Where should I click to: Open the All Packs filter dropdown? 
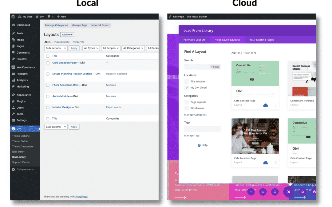pos(152,48)
